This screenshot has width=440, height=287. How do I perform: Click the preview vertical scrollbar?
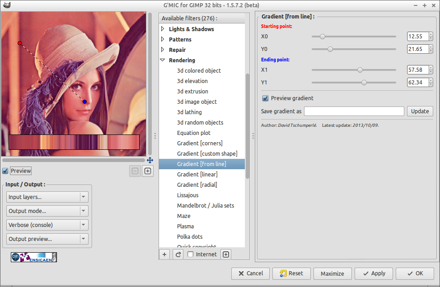150,84
